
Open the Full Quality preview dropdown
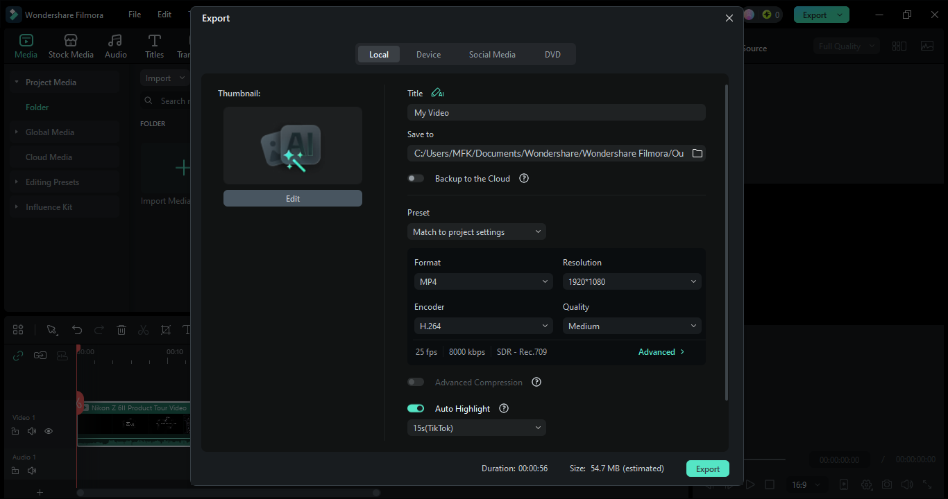point(846,46)
